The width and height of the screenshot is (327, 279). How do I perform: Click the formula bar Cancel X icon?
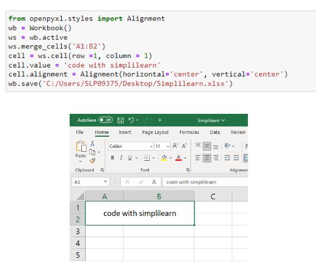(x=128, y=182)
